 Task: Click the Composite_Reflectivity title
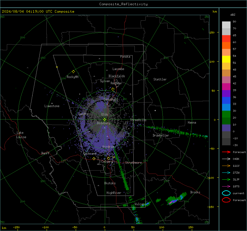[x=123, y=4]
